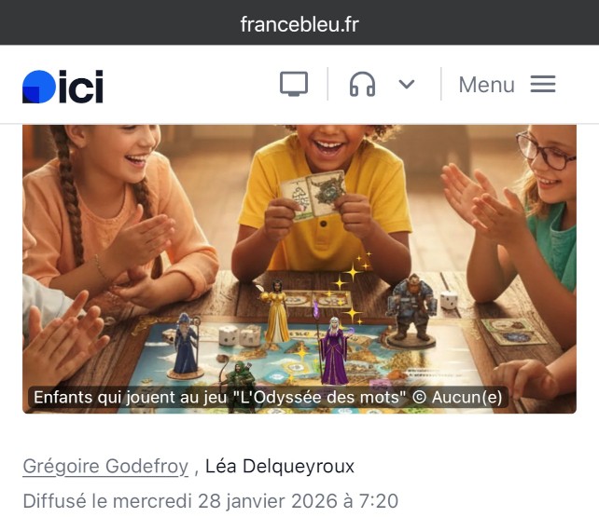Image resolution: width=599 pixels, height=517 pixels.
Task: Tap the caption "L'Odyssée des mots"
Action: coord(319,397)
